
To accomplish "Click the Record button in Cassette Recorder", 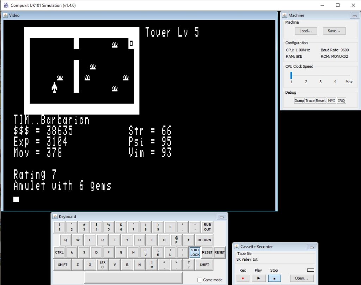I will click(243, 278).
